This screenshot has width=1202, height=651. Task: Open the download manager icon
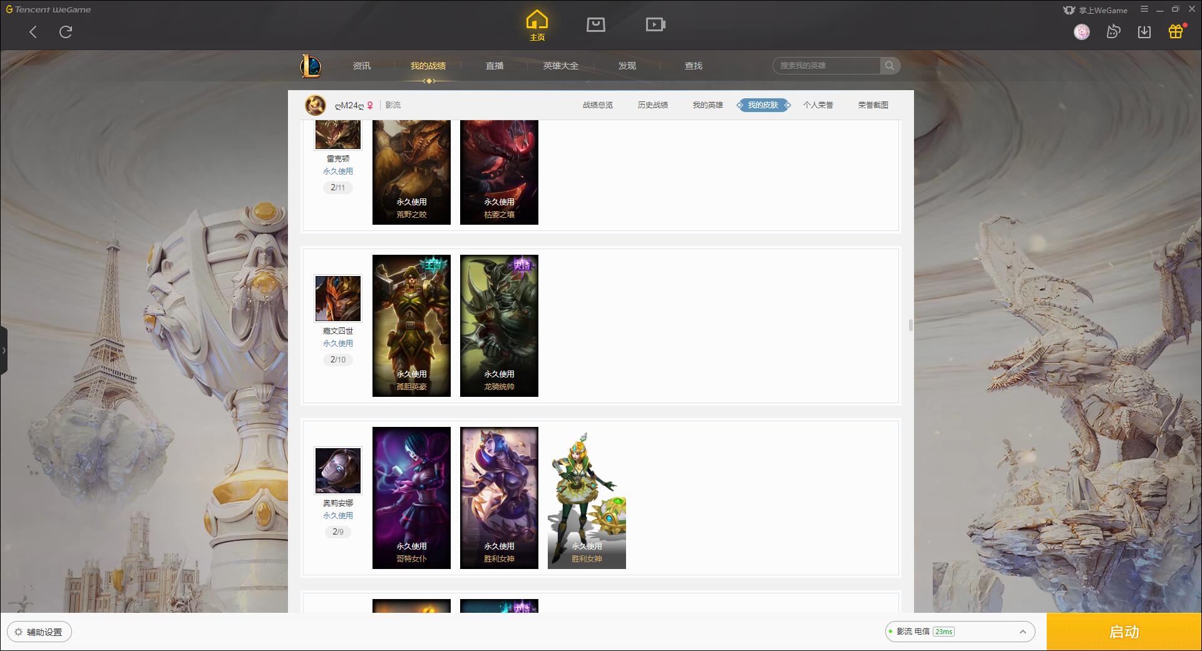click(x=1144, y=32)
